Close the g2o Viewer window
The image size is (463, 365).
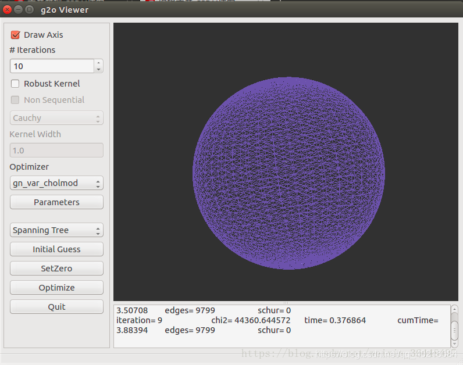[x=7, y=10]
